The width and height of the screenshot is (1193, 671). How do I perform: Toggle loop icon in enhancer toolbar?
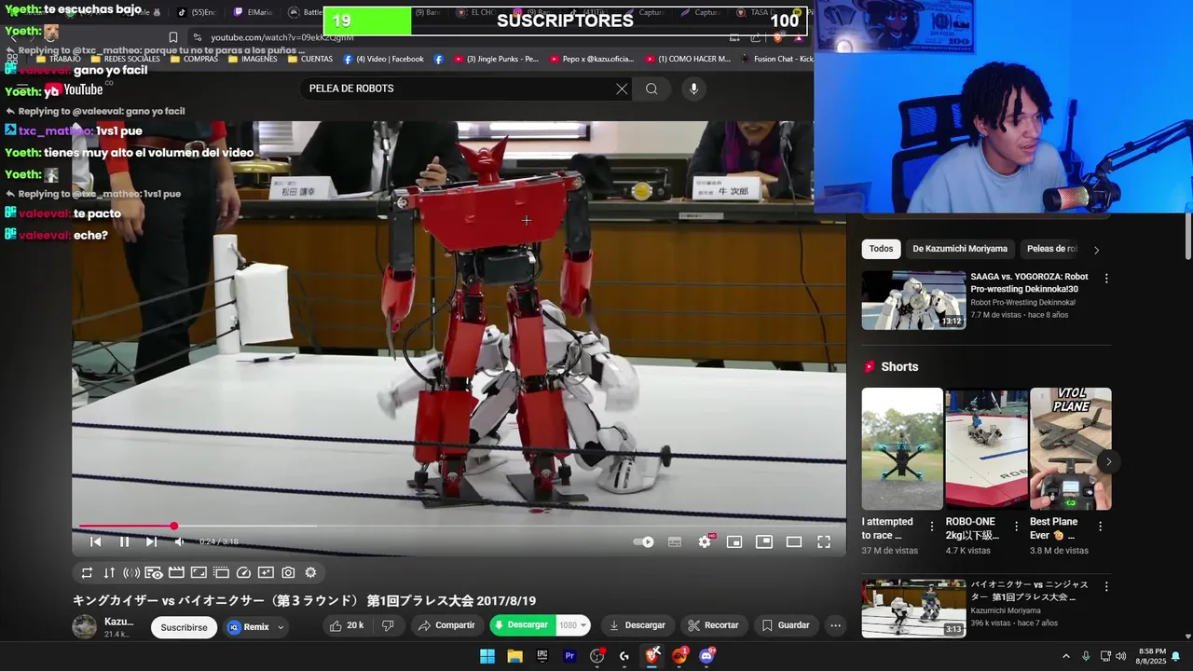tap(87, 573)
